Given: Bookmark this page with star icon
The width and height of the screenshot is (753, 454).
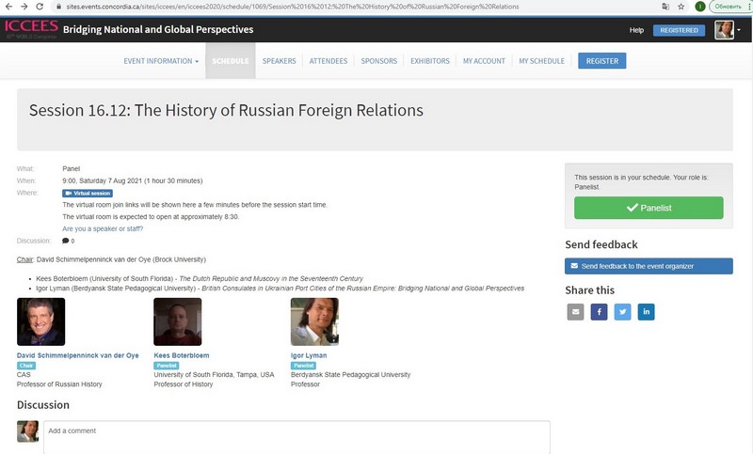Looking at the screenshot, I should pyautogui.click(x=681, y=7).
